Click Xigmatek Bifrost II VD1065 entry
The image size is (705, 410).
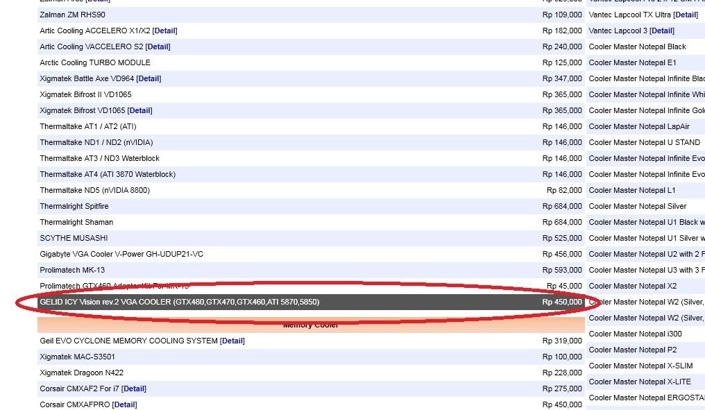pyautogui.click(x=85, y=94)
